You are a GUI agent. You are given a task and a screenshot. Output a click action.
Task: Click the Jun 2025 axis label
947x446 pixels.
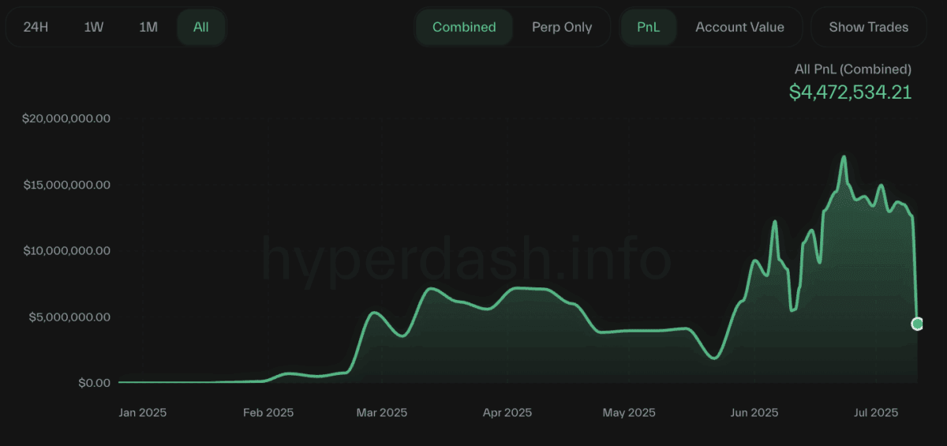coord(754,412)
